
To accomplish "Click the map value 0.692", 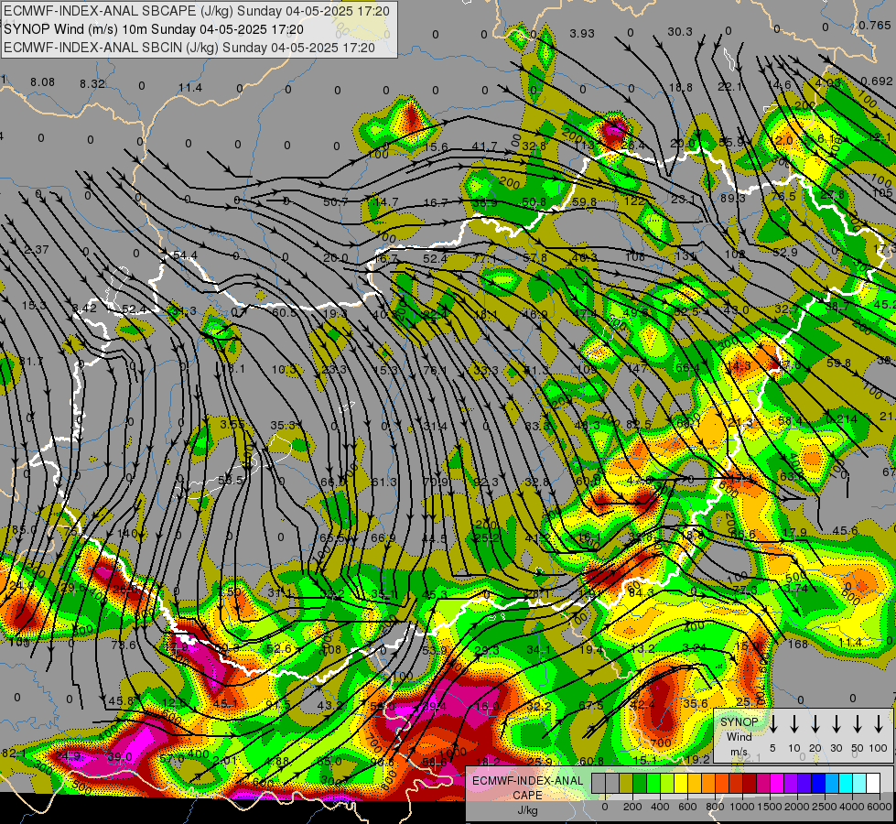I will [x=876, y=81].
